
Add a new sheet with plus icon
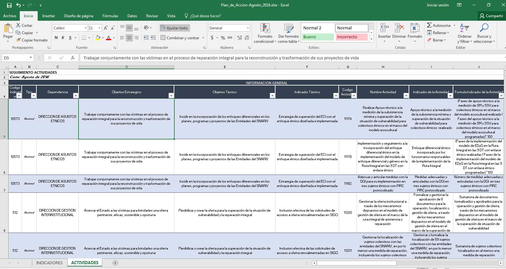point(115,263)
